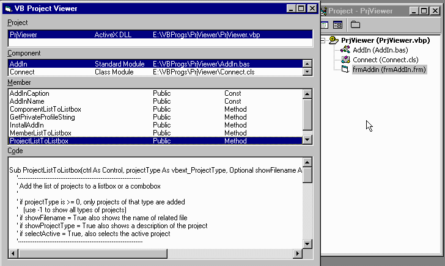Select Connect (Connect.cls) in project tree
Screen dimensions: 445x266
[x=385, y=60]
